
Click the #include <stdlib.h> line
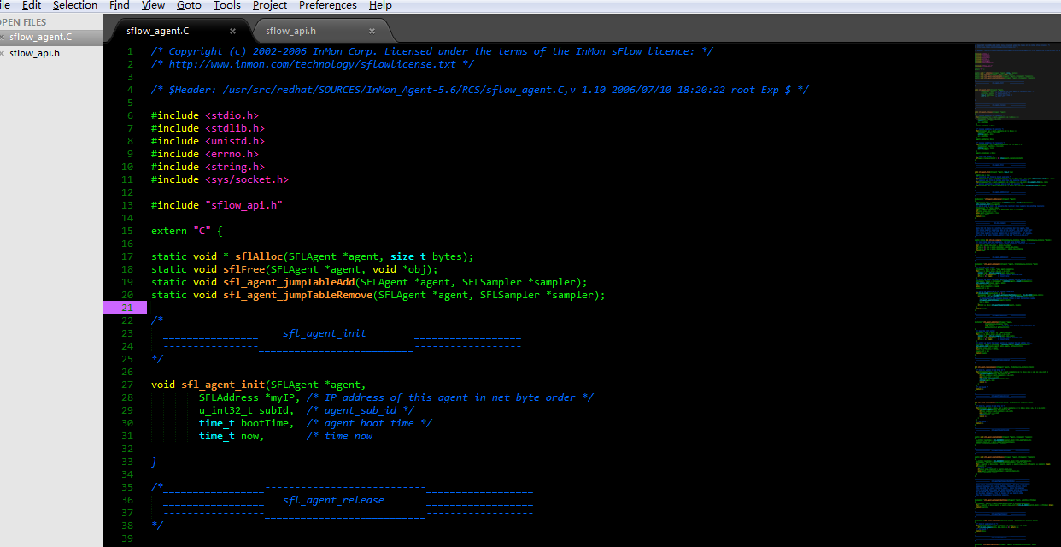208,128
